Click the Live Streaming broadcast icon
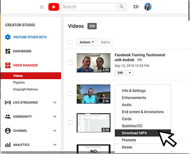The image size is (190, 154). pyautogui.click(x=8, y=102)
